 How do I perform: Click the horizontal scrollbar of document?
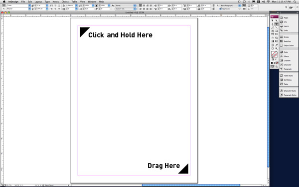tap(191, 186)
